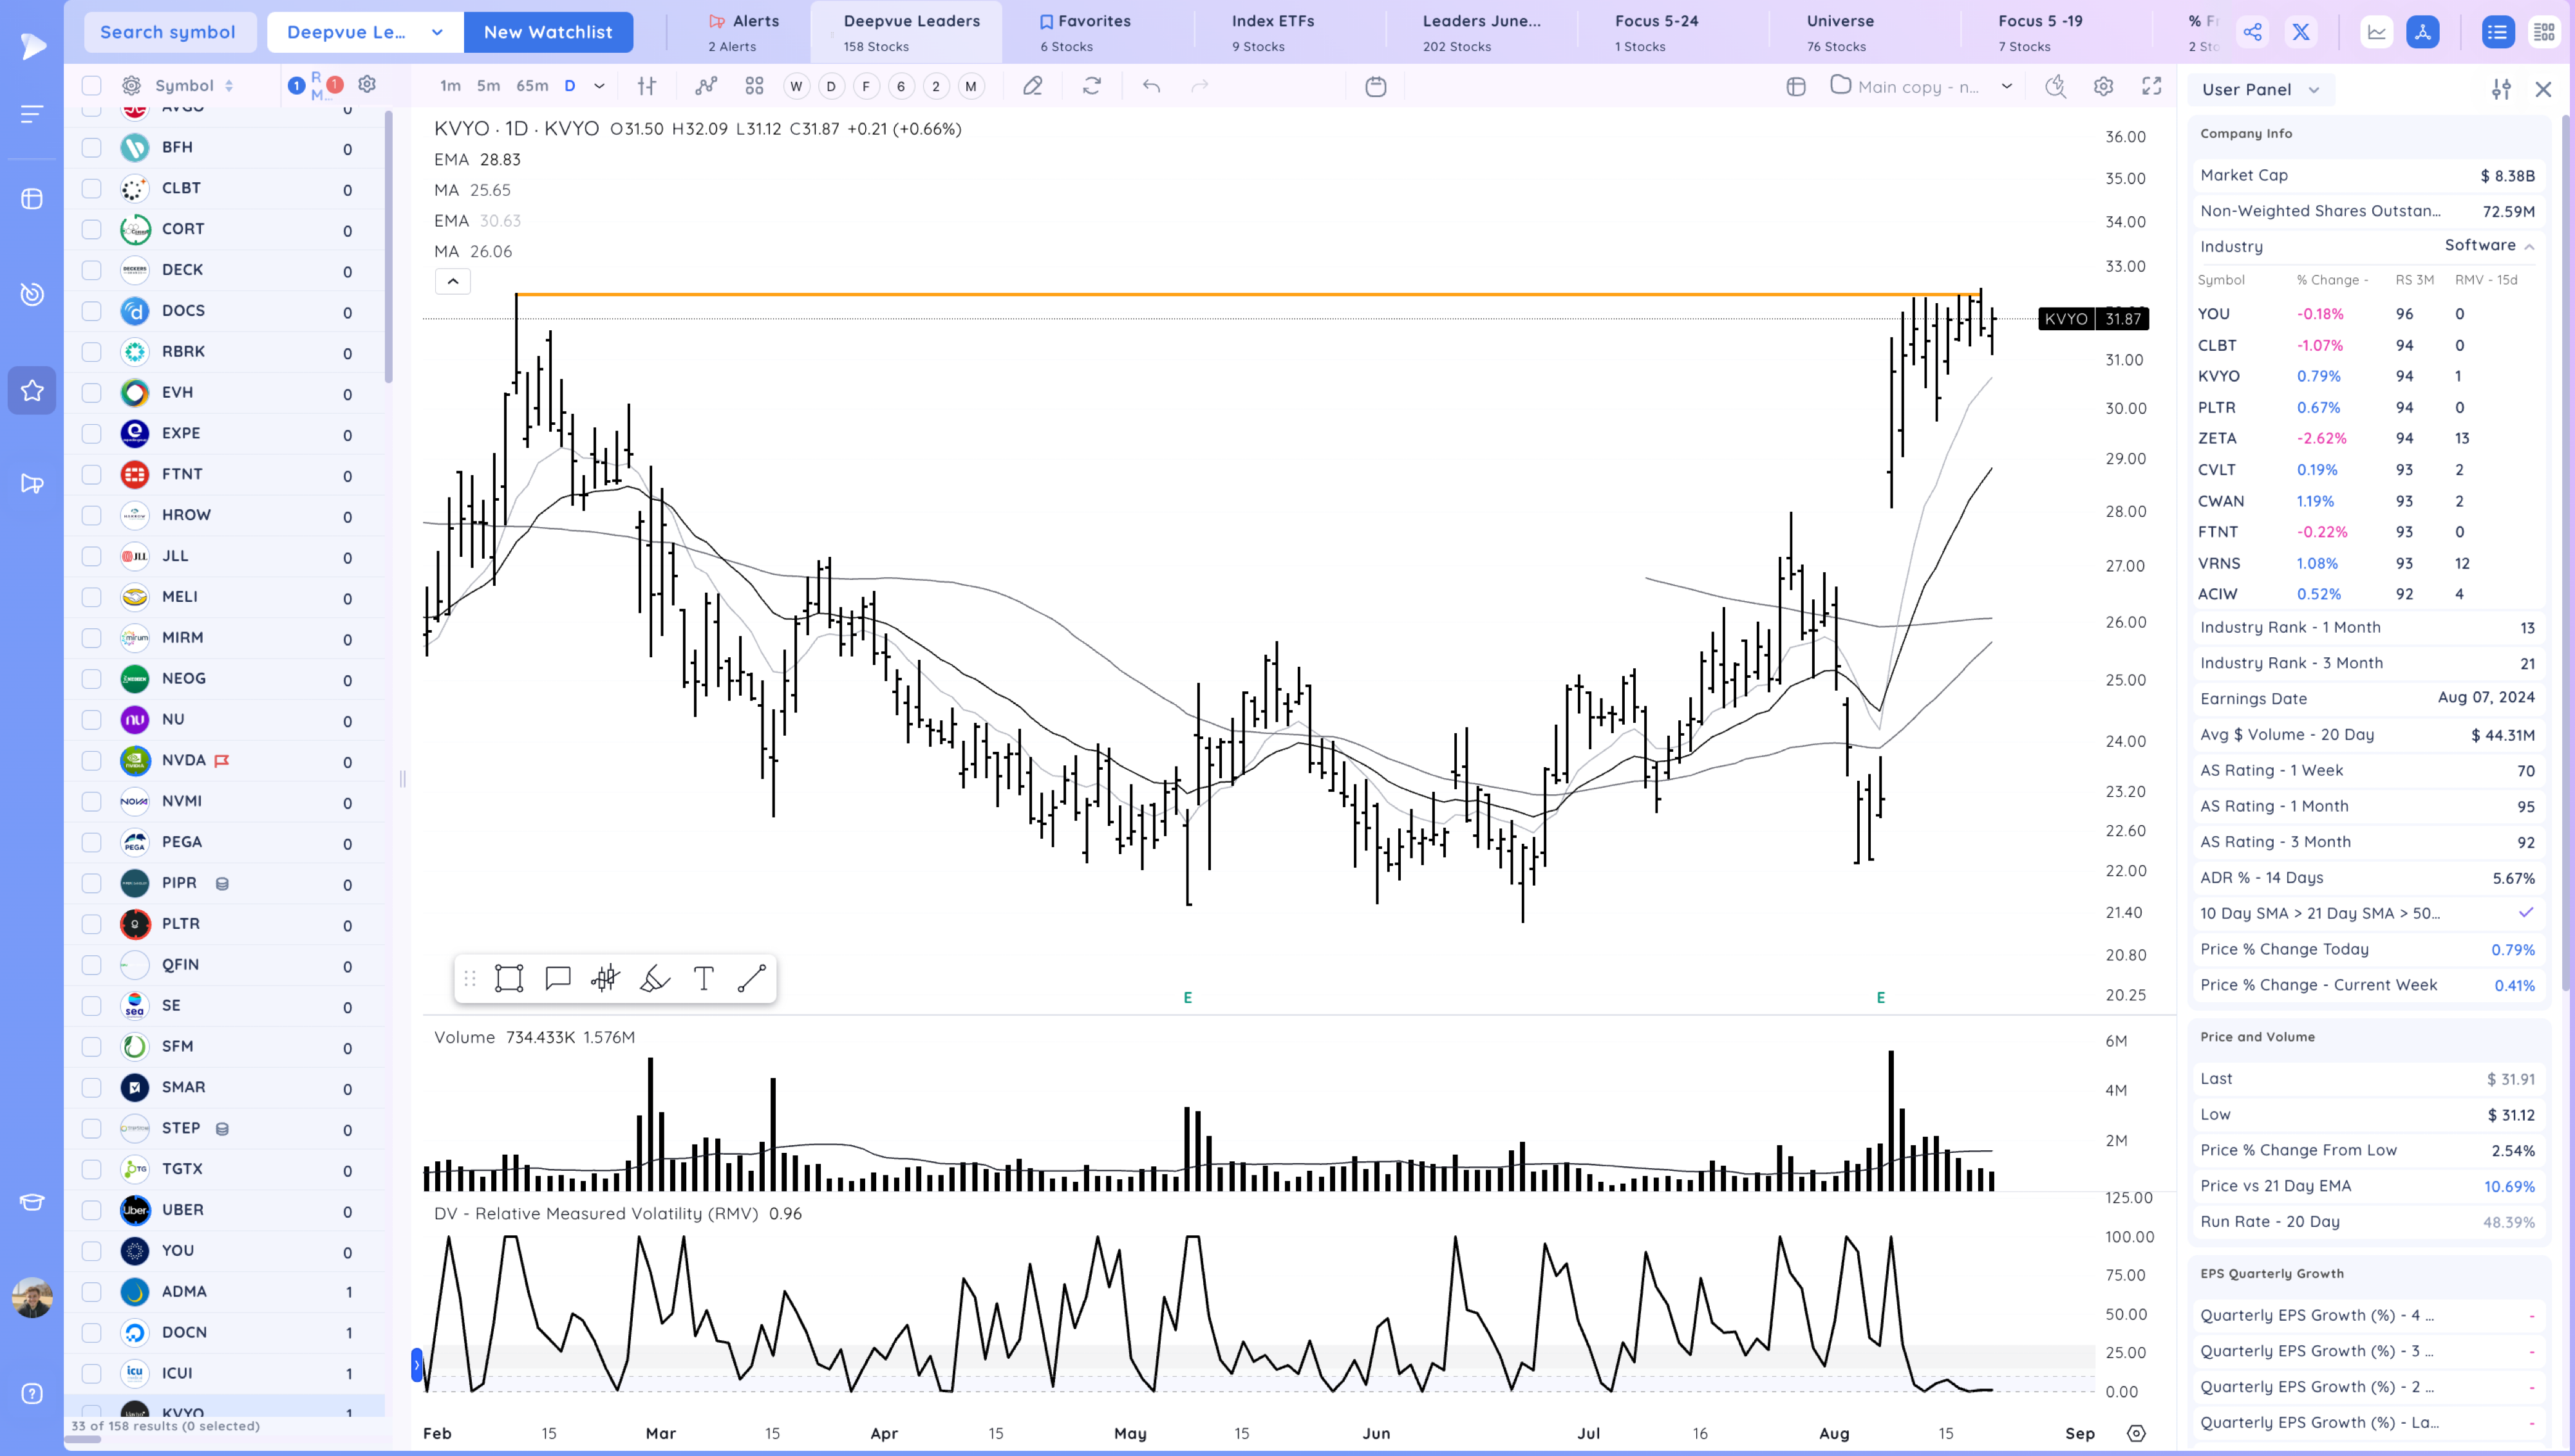Switch to the Favorites tab

pyautogui.click(x=1086, y=32)
